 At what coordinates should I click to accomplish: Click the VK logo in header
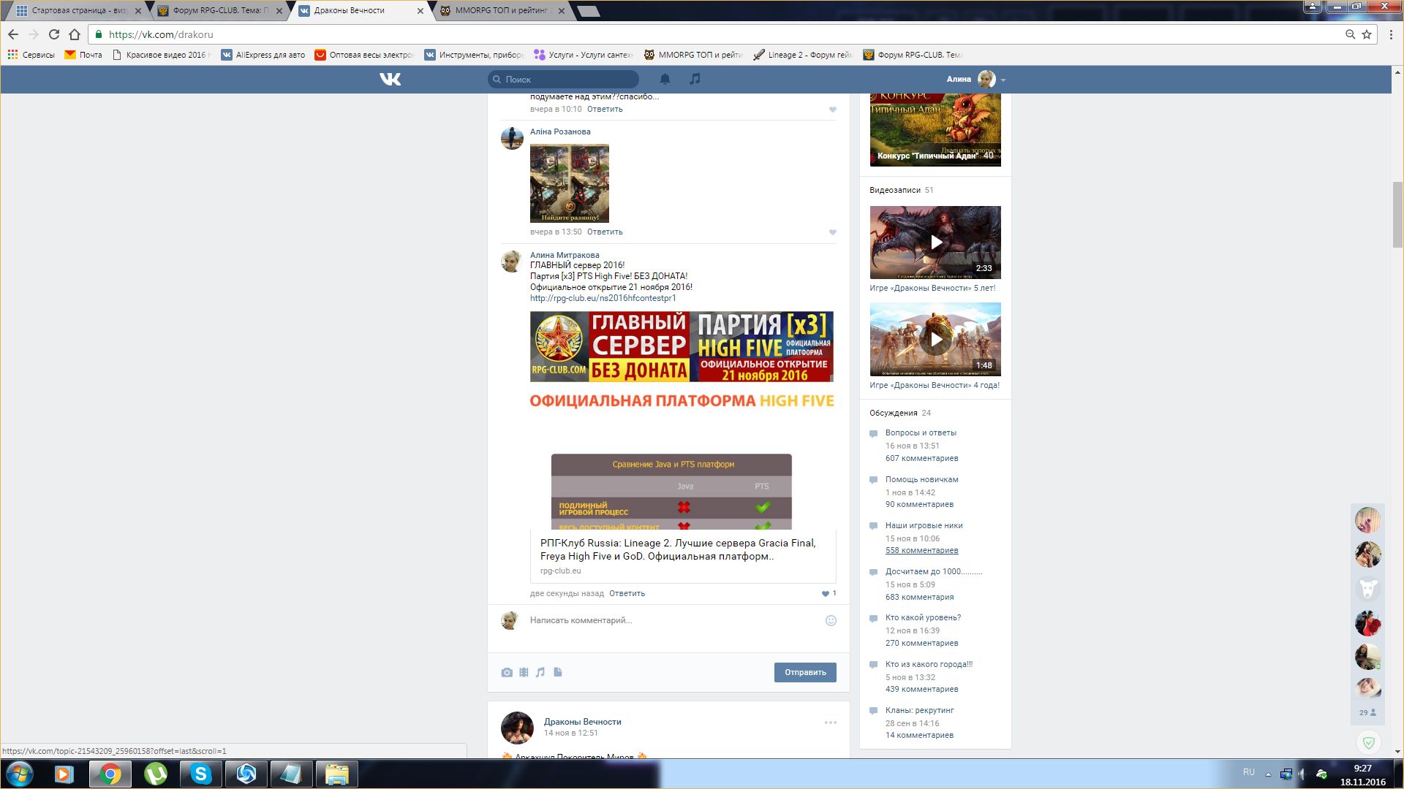click(x=390, y=79)
